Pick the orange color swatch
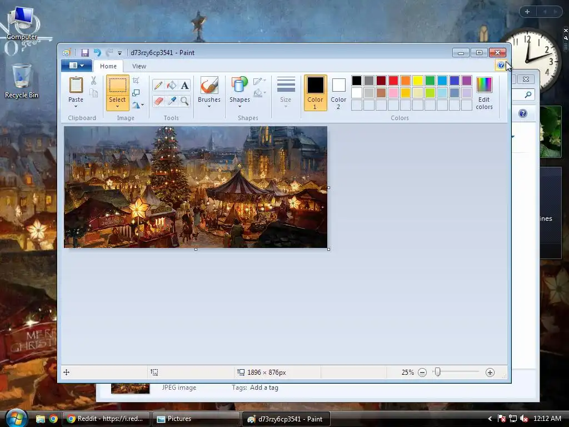 pyautogui.click(x=406, y=80)
